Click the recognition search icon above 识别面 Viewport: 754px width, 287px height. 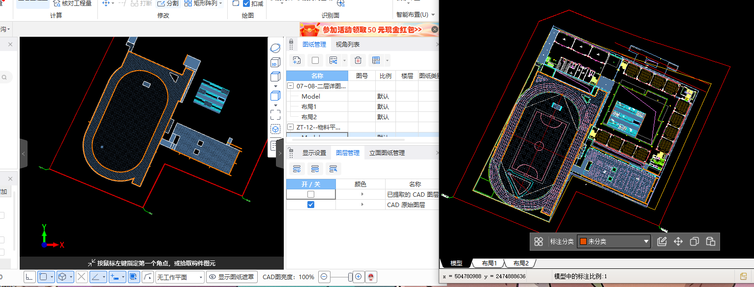click(340, 3)
